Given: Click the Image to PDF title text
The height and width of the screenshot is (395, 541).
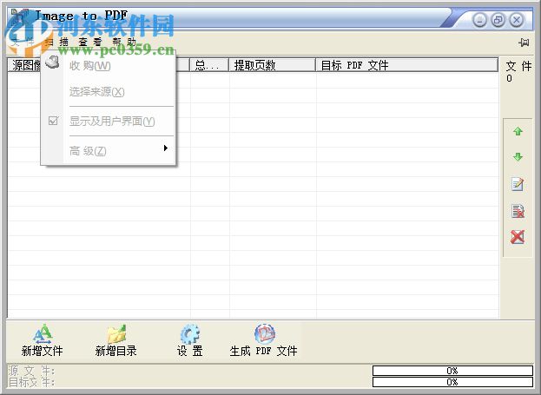Looking at the screenshot, I should point(82,16).
